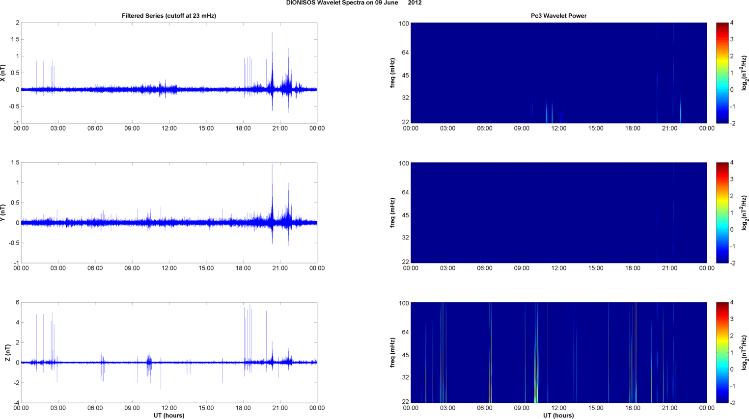Screen dimensions: 749x419
Task: Click the "64" frequency tick on the Z wavelet spectrogram
Action: click(x=405, y=332)
